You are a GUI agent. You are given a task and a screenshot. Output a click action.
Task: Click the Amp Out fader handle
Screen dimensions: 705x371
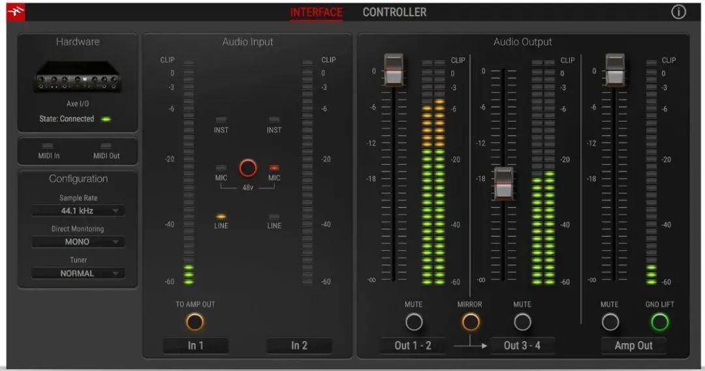pos(615,70)
